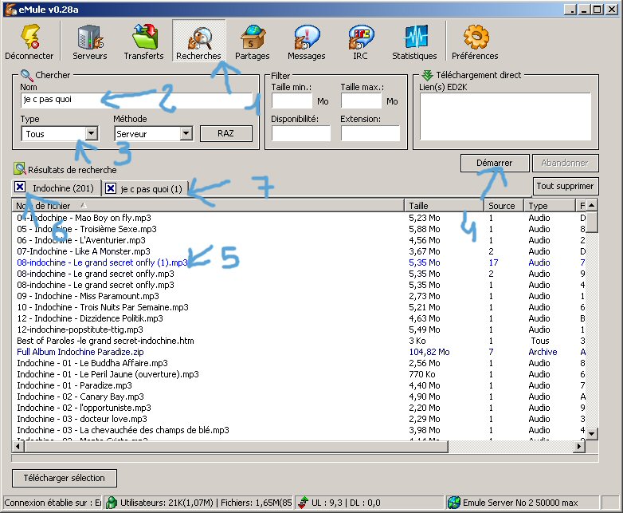
Task: Open the Partages panel
Action: 253,41
